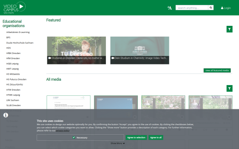The height and width of the screenshot is (149, 239).
Task: Select Duale Hochschule Sachsen organisation
Action: coord(20,43)
